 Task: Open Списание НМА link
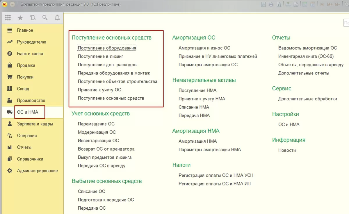(x=194, y=107)
